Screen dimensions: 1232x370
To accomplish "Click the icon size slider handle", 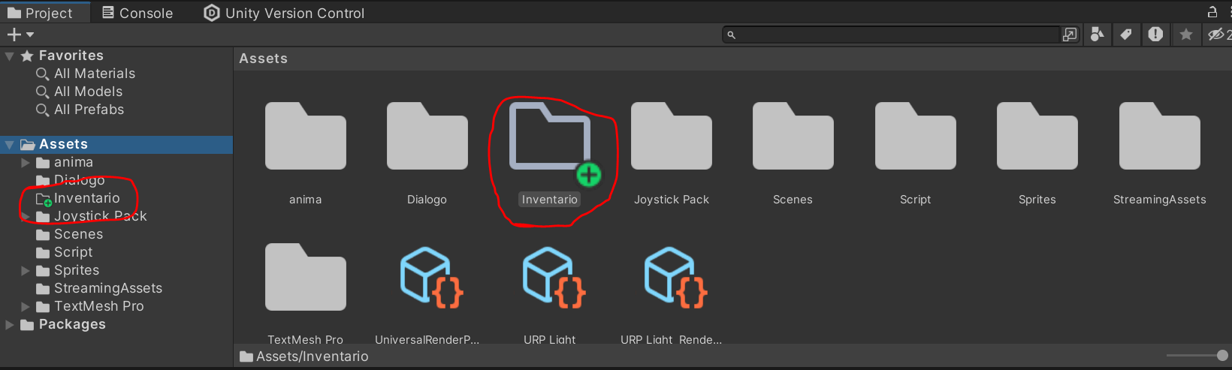I will tap(1222, 356).
